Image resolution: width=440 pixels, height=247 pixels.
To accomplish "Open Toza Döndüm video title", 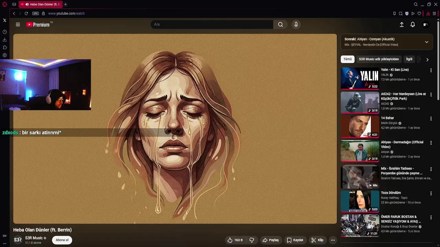I will [391, 193].
